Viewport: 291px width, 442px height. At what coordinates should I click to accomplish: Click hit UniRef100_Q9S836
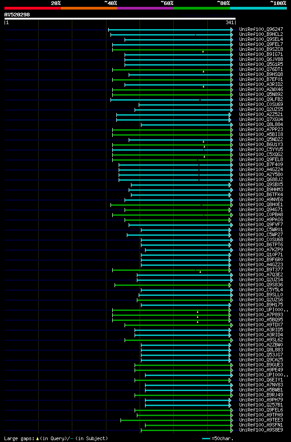coord(261,285)
